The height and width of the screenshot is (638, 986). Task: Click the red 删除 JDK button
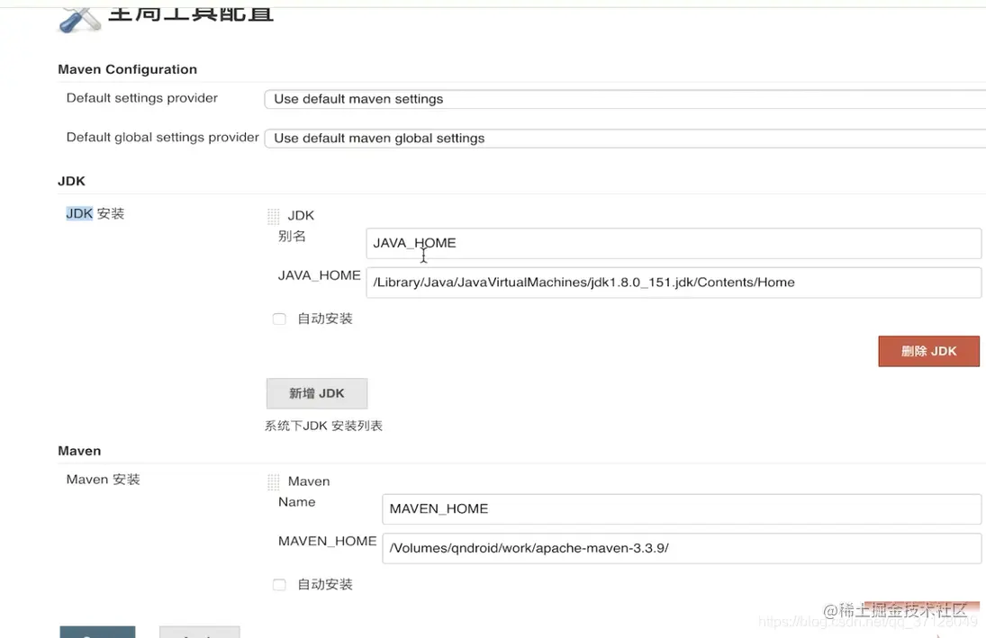point(928,351)
